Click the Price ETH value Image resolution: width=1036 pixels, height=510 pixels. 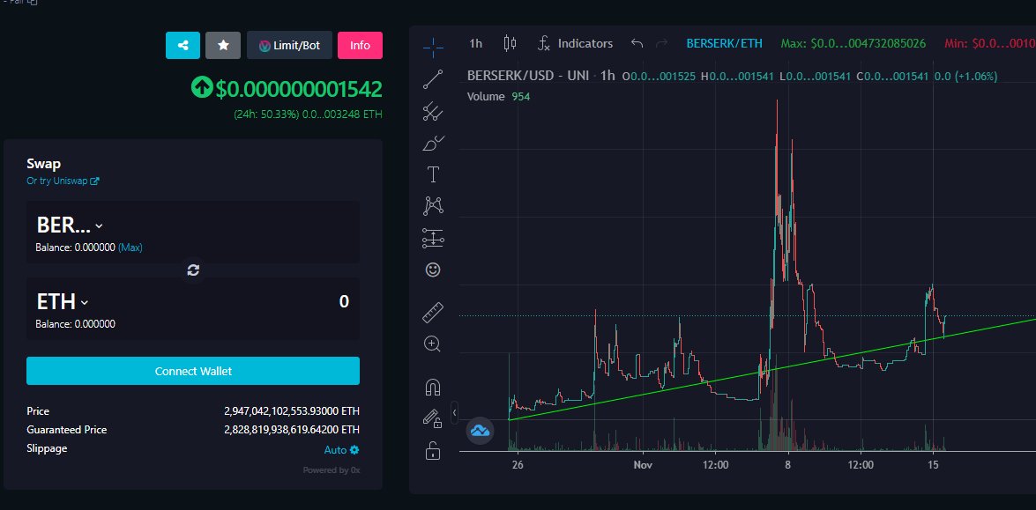point(292,411)
